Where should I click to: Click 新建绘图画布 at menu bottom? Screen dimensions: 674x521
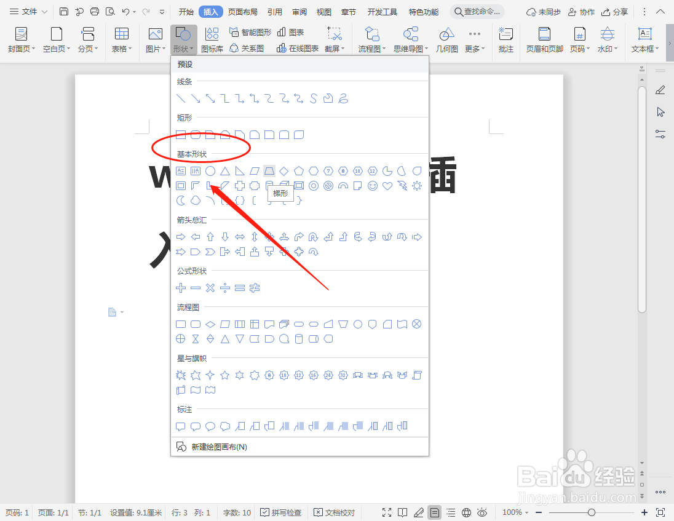tap(212, 447)
